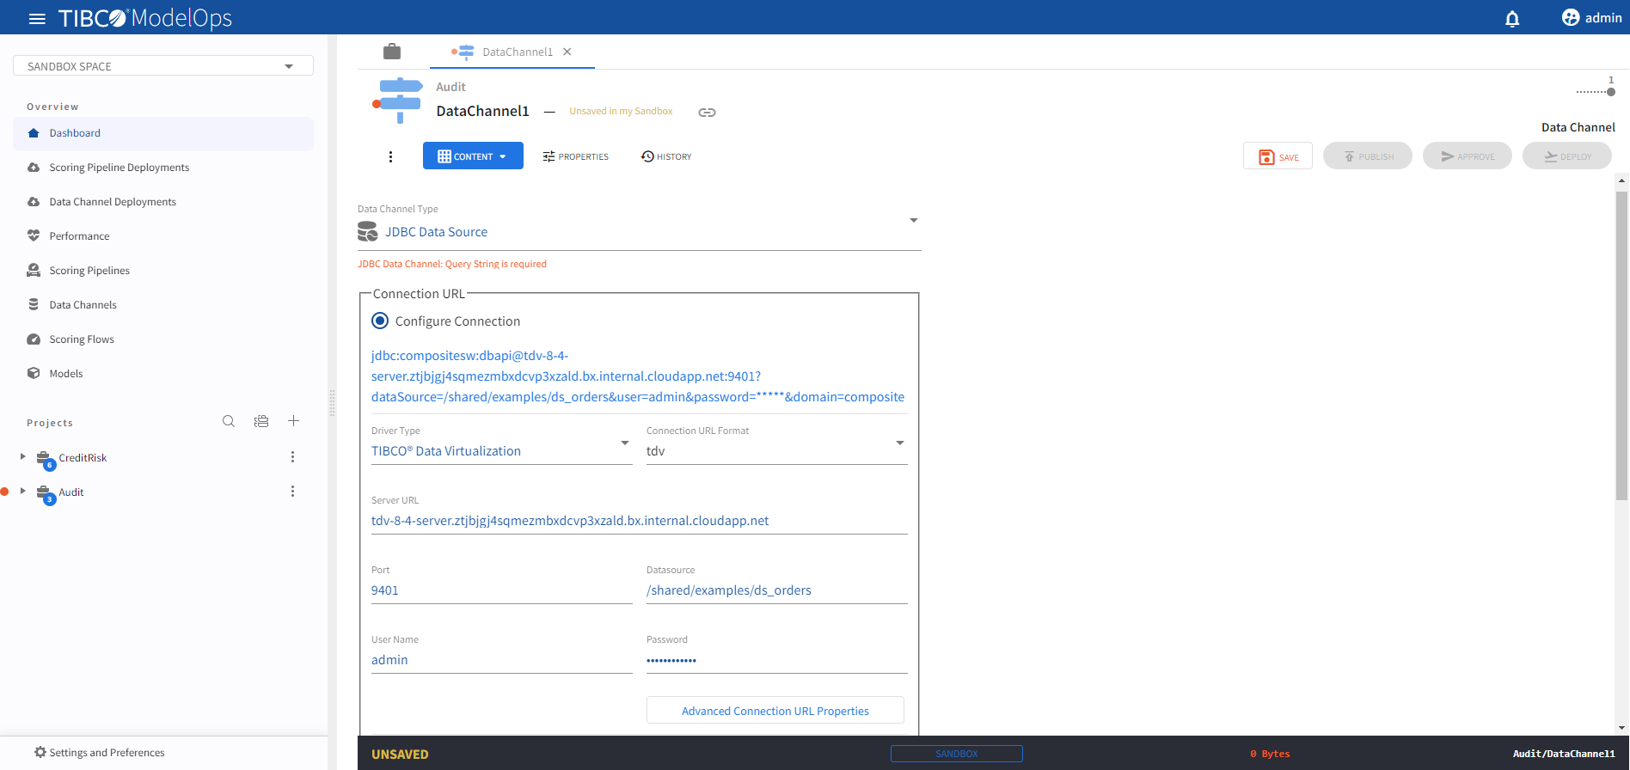Click the DEPLOY button

click(x=1567, y=156)
